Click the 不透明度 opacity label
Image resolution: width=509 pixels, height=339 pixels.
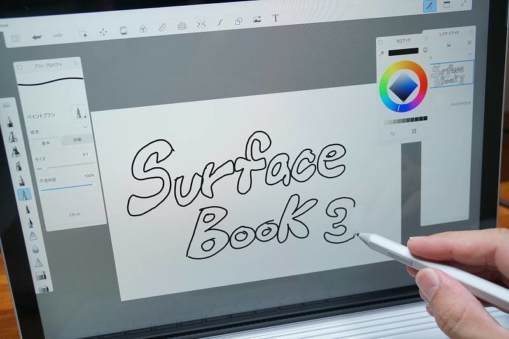[48, 180]
